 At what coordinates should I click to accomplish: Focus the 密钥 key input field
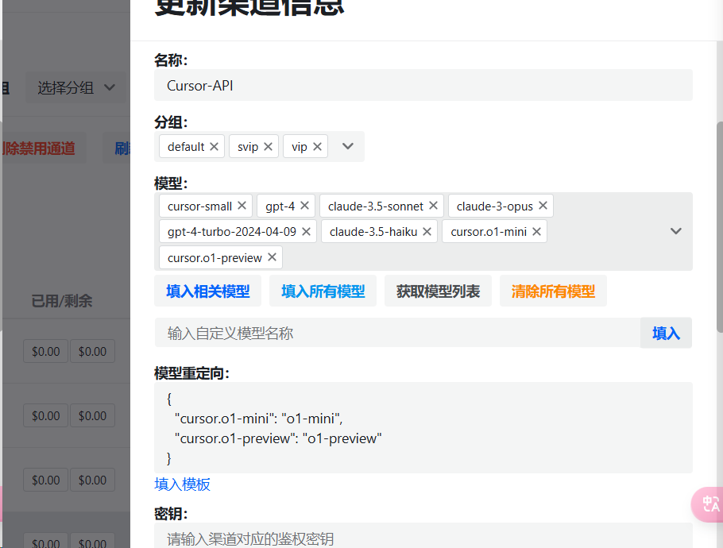(423, 536)
